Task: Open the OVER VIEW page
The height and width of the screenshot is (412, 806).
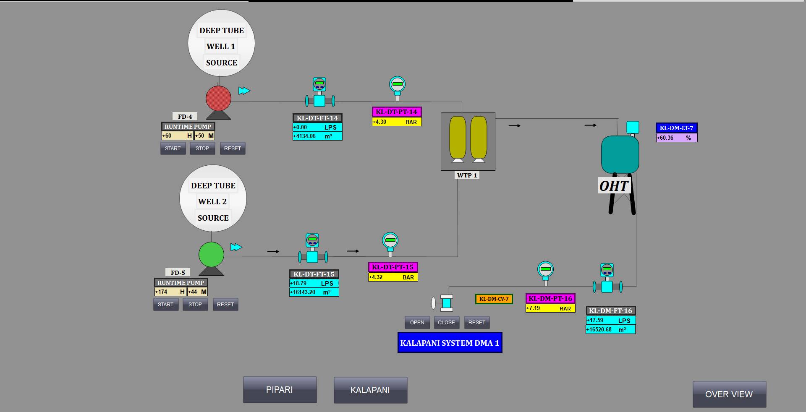Action: pos(729,394)
